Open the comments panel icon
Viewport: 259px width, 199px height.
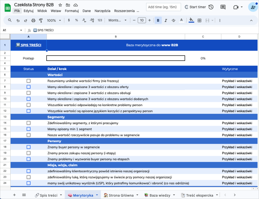[223, 7]
